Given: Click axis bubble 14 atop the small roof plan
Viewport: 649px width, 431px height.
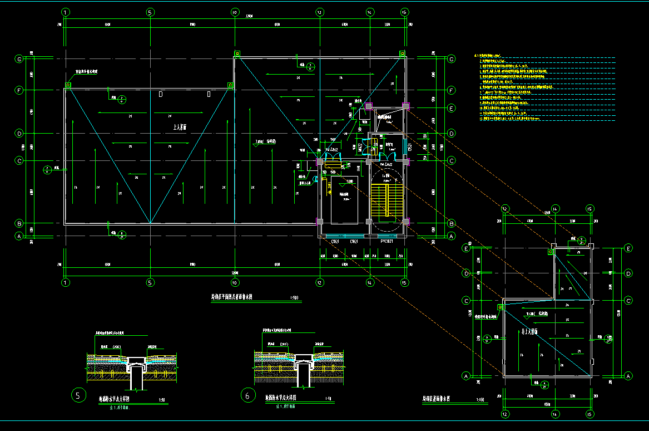Looking at the screenshot, I should coord(555,209).
